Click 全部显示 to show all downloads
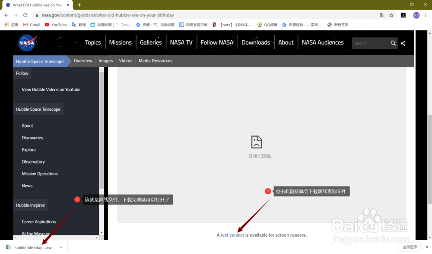 coord(410,247)
